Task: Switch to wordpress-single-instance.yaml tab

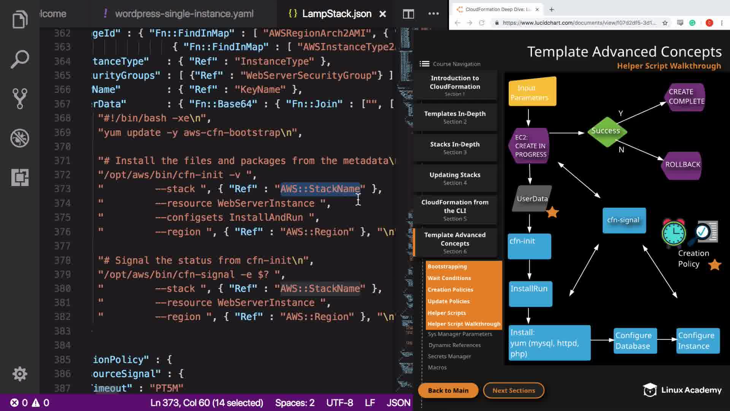Action: tap(184, 14)
